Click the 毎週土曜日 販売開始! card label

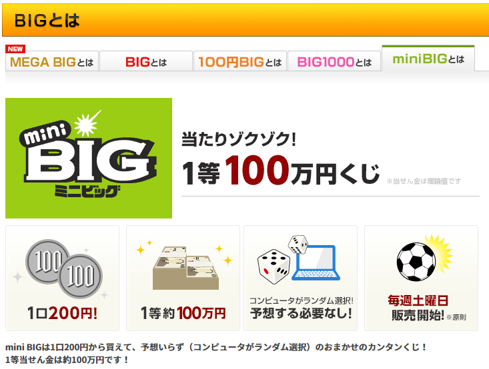418,308
